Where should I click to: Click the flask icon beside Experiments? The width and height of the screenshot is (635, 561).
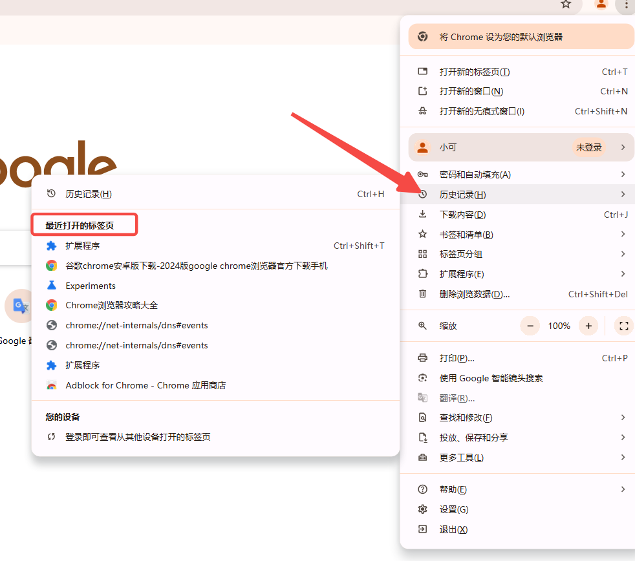click(x=52, y=286)
